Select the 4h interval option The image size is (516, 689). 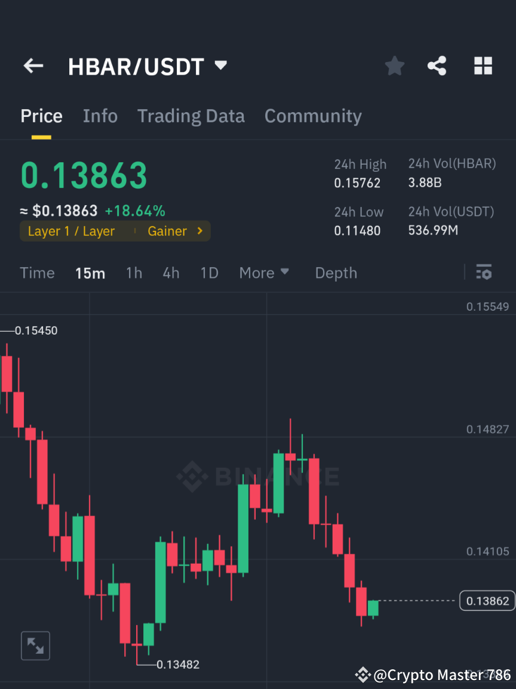171,273
